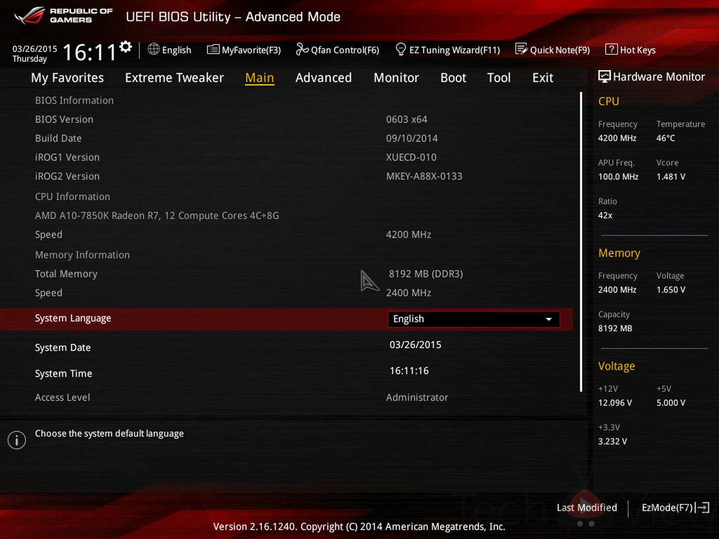Click the Hardware Monitor panel title
This screenshot has height=539, width=719.
(x=659, y=77)
